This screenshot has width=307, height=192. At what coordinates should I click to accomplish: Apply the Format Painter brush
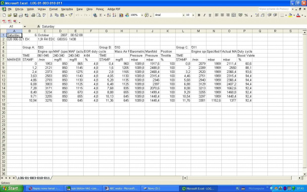pyautogui.click(x=71, y=15)
